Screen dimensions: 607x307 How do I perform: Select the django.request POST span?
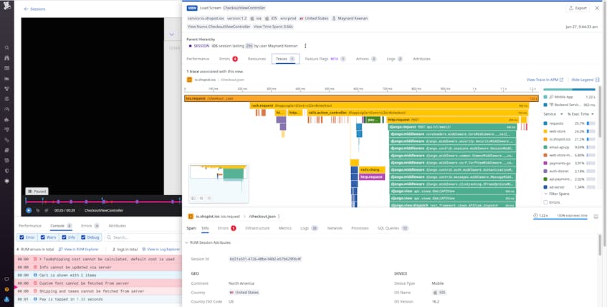[x=452, y=127]
